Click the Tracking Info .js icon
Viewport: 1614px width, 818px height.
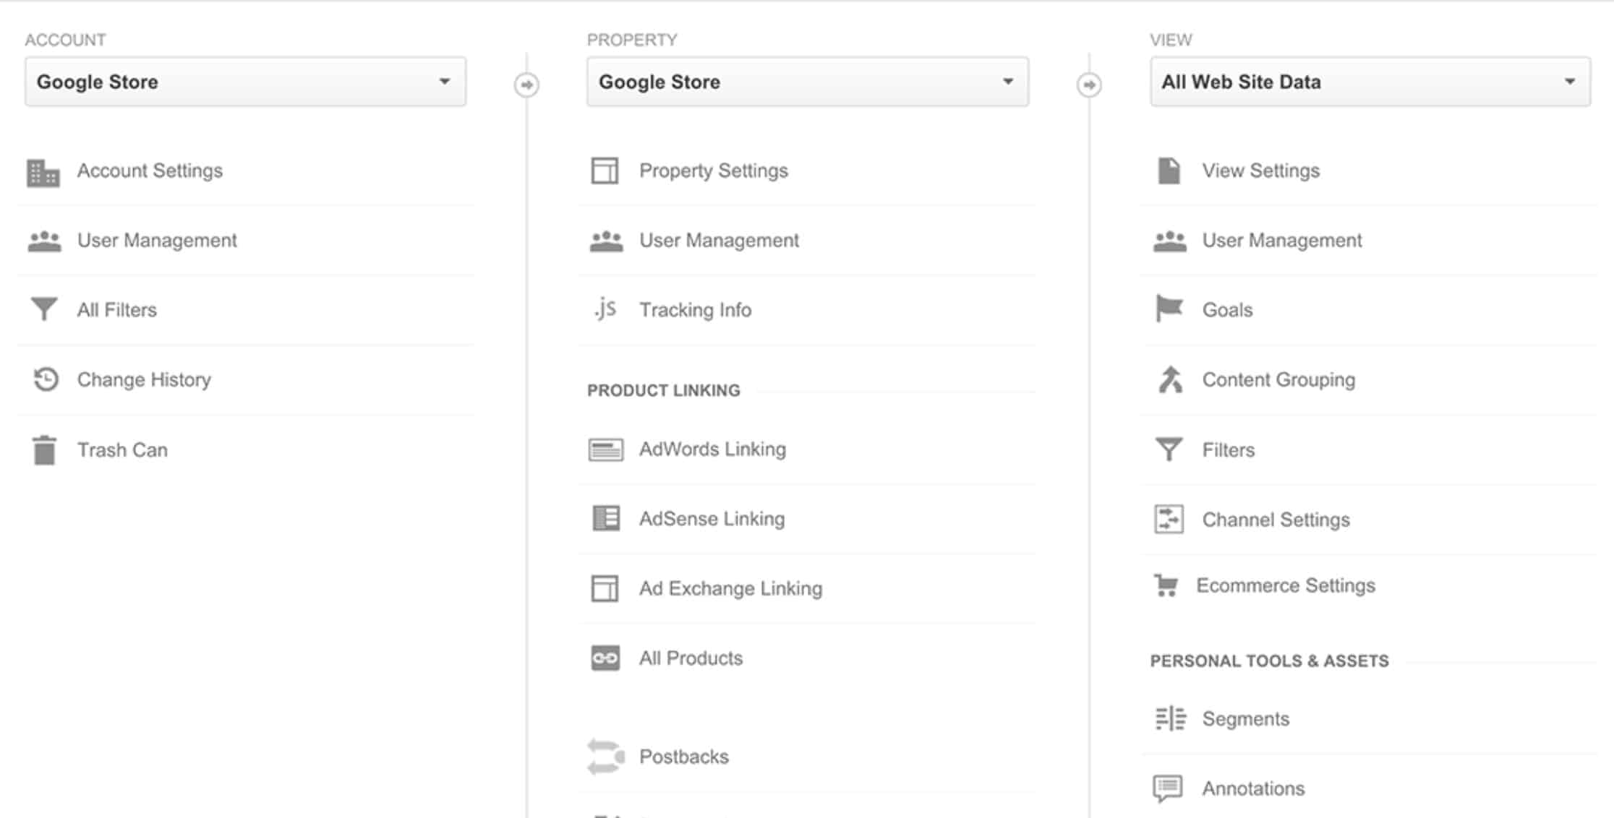pos(606,309)
